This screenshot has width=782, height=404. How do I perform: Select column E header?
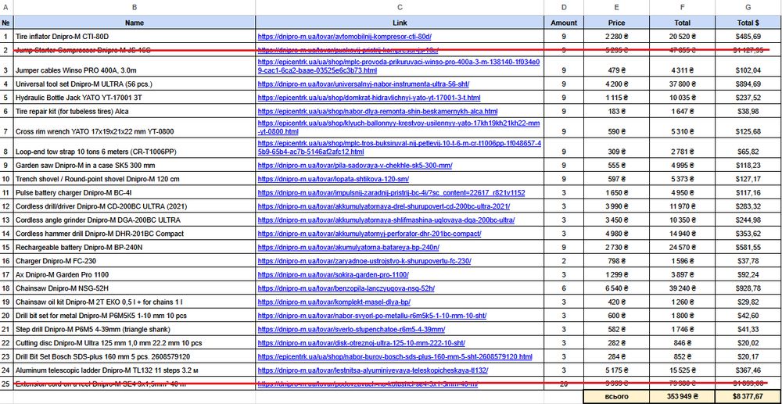[616, 7]
